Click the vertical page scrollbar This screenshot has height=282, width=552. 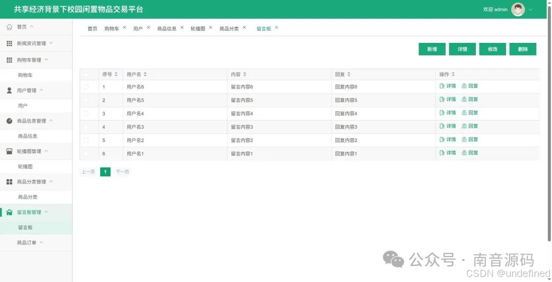[549, 123]
